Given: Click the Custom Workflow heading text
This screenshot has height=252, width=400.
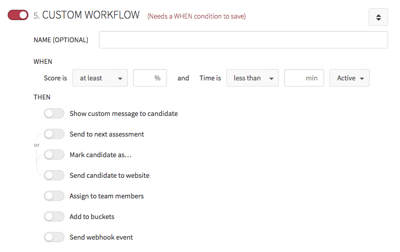Looking at the screenshot, I should pyautogui.click(x=91, y=15).
